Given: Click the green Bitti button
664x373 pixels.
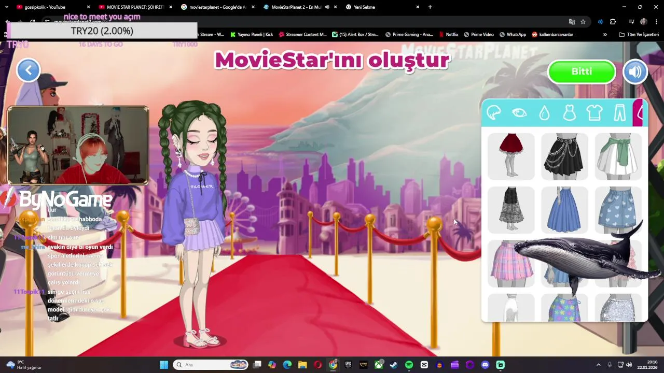Looking at the screenshot, I should 582,71.
